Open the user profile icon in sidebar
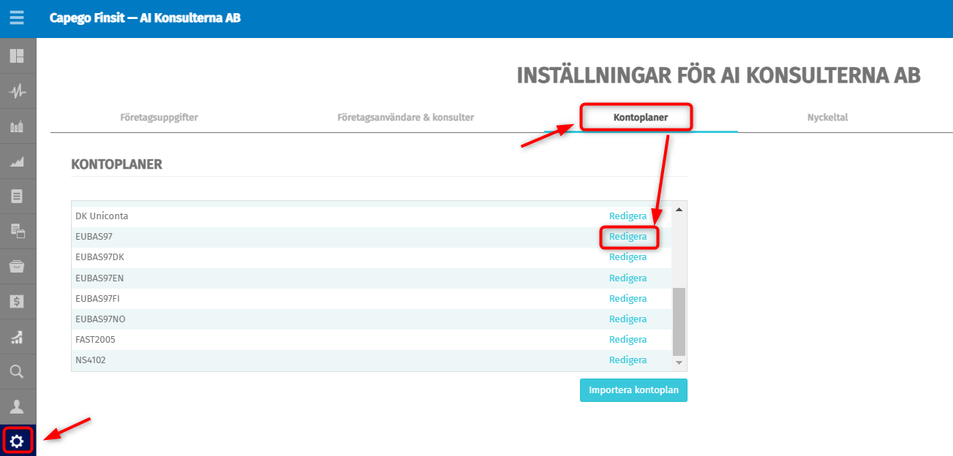The width and height of the screenshot is (953, 456). tap(17, 406)
